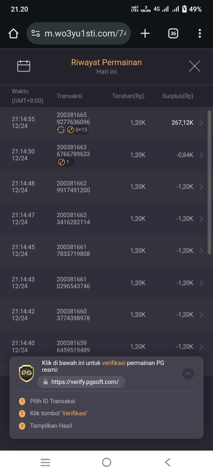Open the calendar date picker icon
The height and width of the screenshot is (474, 213).
coord(24,66)
